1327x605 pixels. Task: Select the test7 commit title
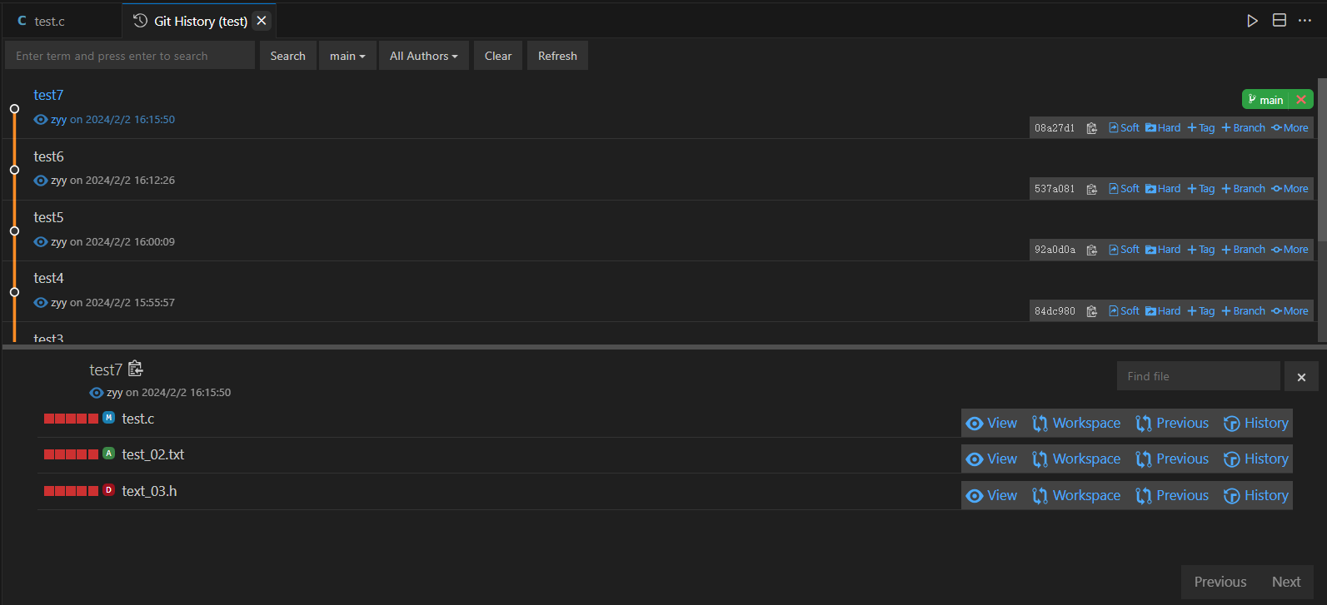pyautogui.click(x=48, y=96)
